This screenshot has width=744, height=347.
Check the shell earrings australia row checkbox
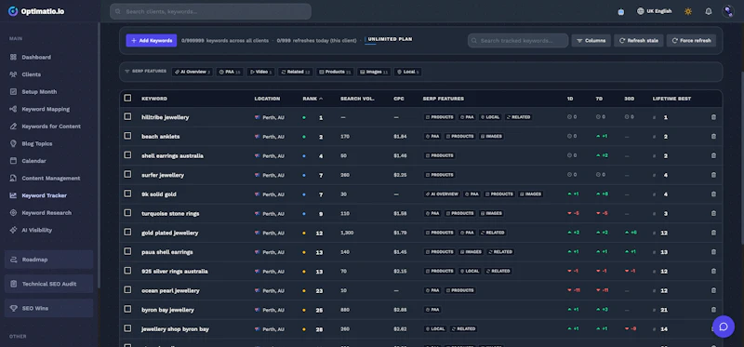tap(127, 154)
